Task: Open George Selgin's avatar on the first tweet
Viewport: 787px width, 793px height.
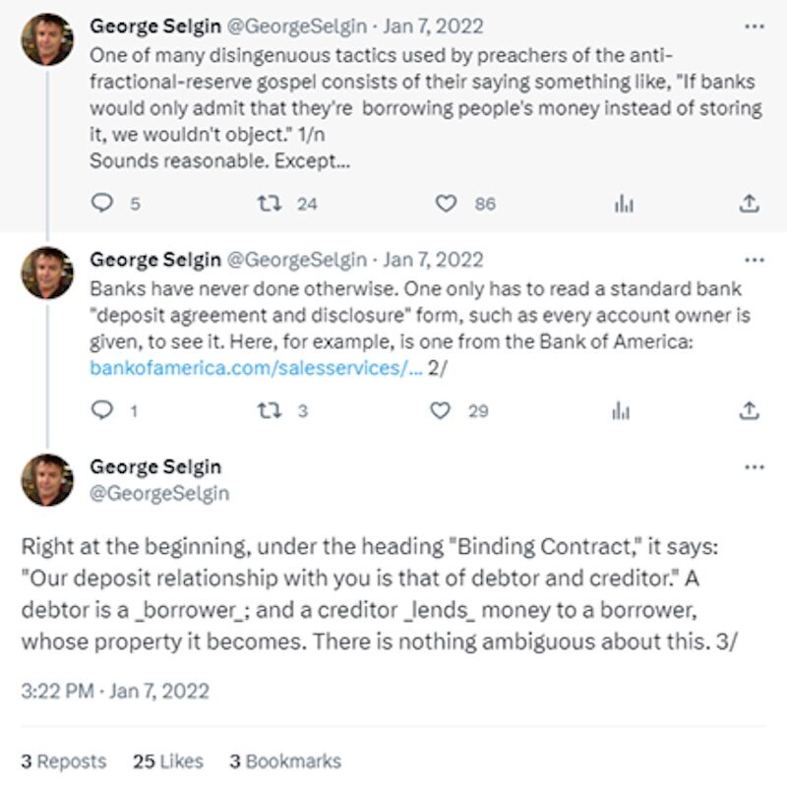Action: [x=47, y=39]
